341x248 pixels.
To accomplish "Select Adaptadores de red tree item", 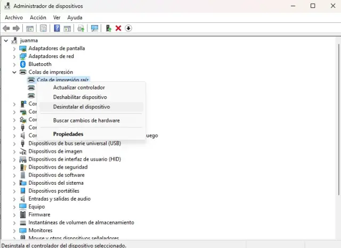I will click(51, 56).
